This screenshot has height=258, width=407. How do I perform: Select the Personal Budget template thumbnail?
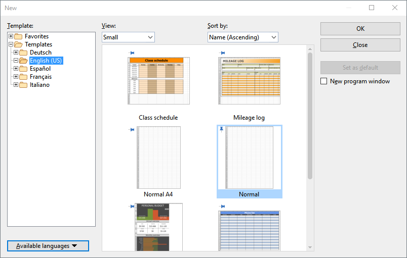click(158, 227)
